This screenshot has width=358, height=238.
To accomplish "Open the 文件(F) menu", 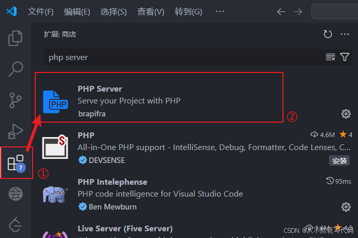I will (x=41, y=11).
